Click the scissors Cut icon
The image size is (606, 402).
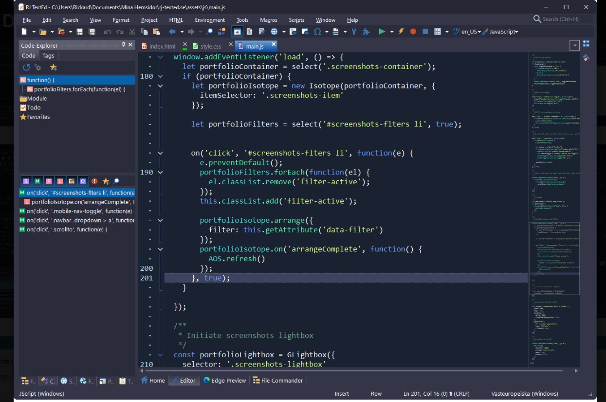132,32
